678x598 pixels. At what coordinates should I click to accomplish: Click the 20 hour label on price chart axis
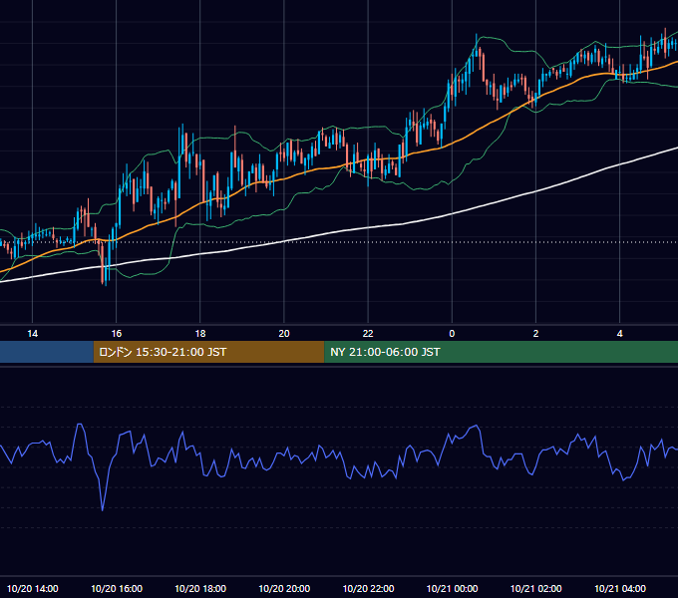[x=284, y=334]
